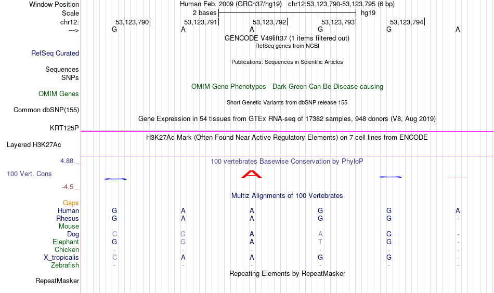Image resolution: width=494 pixels, height=293 pixels.
Task: Click the Gaps row label
Action: (x=71, y=203)
